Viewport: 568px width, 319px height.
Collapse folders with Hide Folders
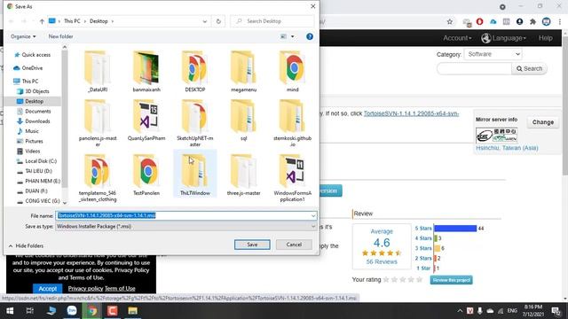[x=26, y=246]
